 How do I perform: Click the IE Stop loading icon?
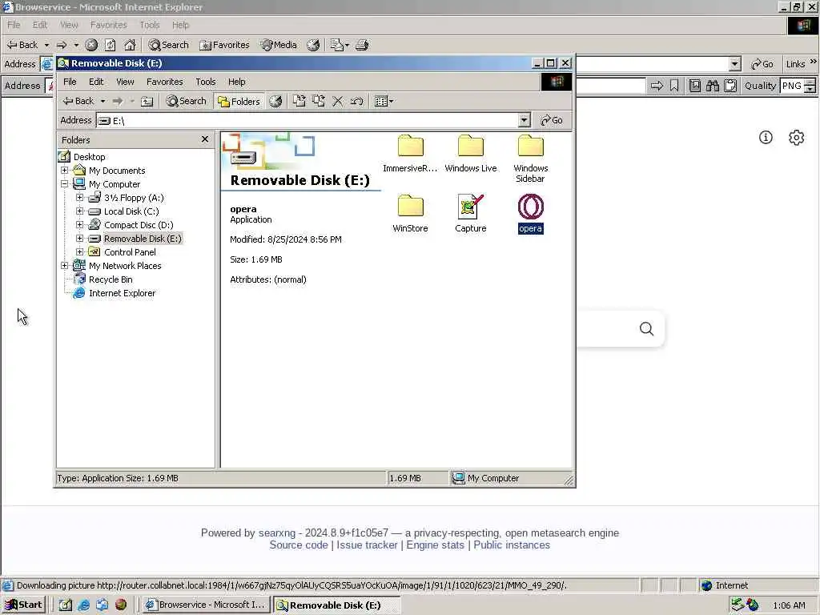(x=91, y=45)
